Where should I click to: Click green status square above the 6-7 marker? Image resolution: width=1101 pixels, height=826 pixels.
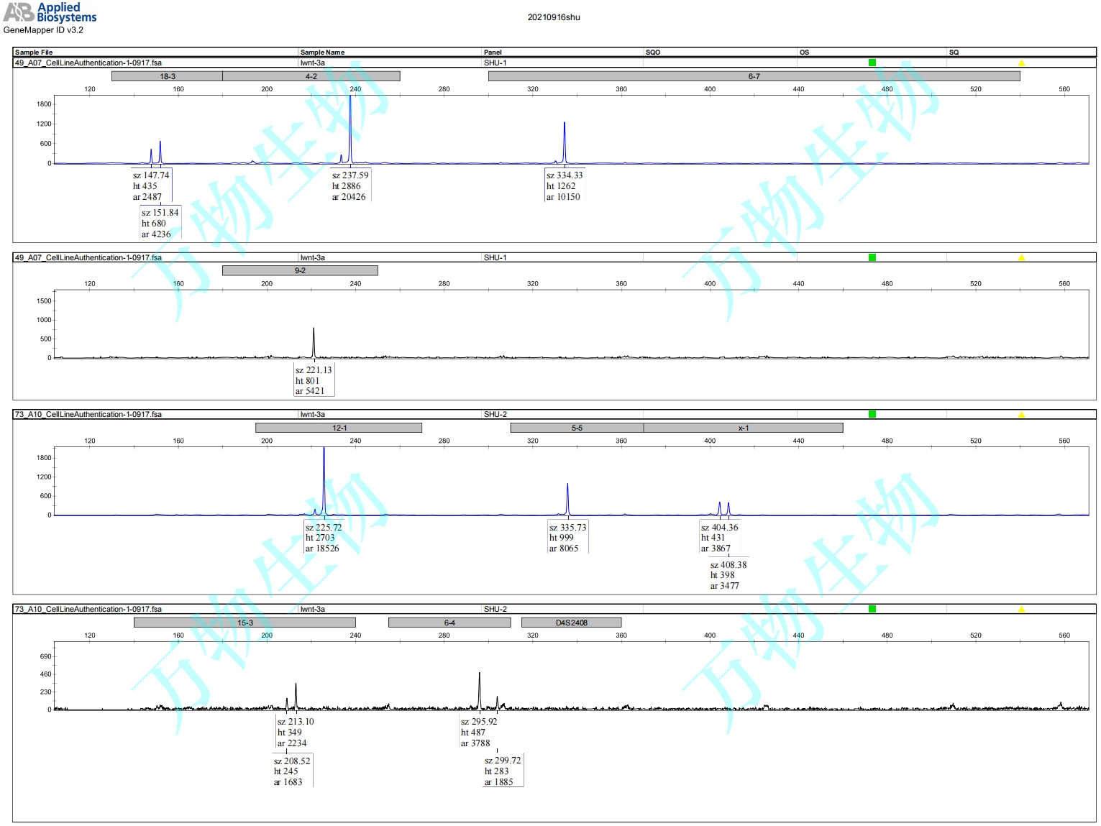[872, 63]
